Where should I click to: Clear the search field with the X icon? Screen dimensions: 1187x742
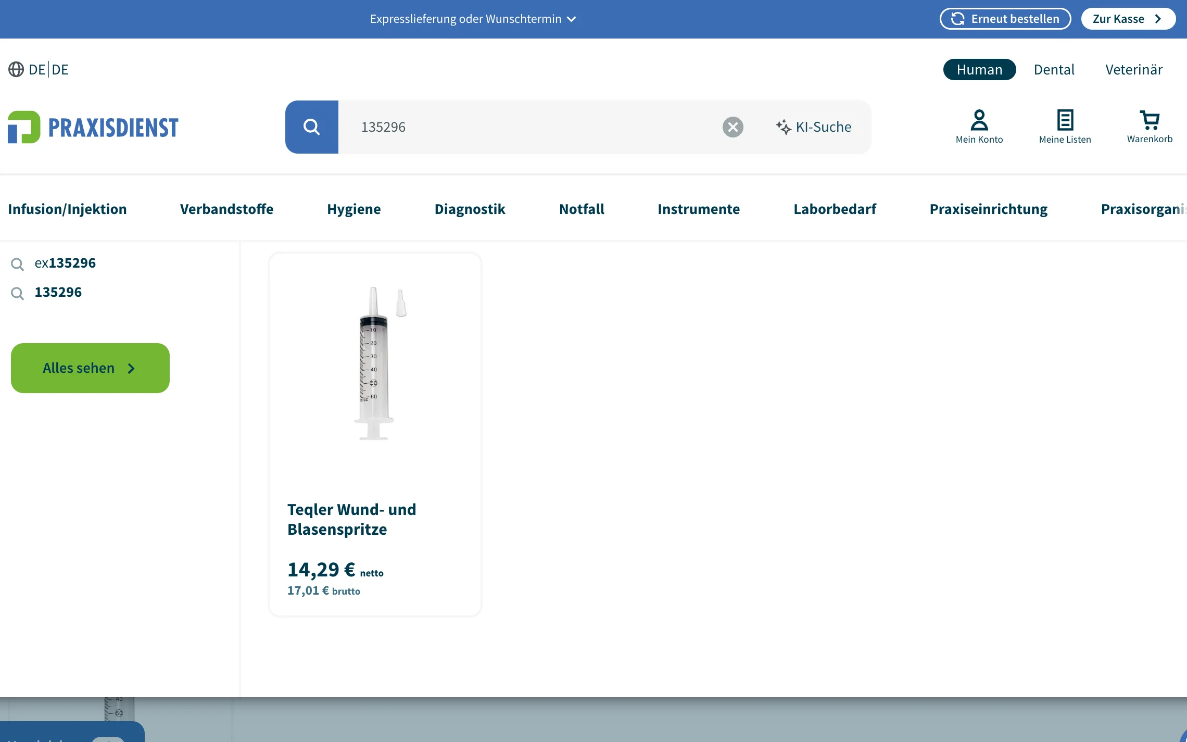tap(733, 127)
